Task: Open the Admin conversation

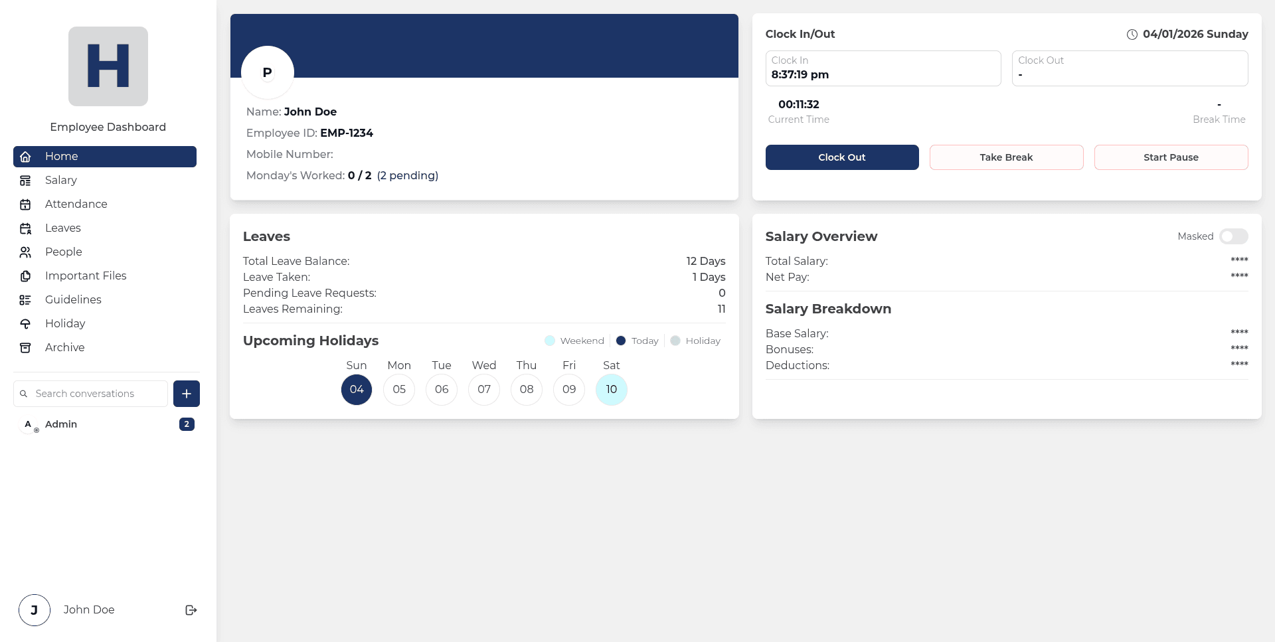Action: [61, 424]
